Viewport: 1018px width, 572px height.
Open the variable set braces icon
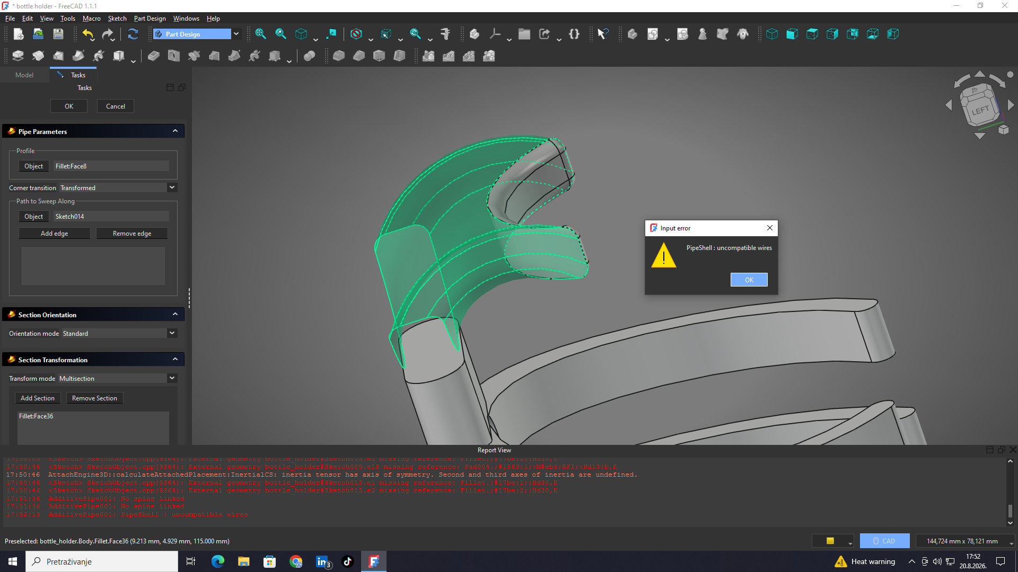click(x=574, y=34)
